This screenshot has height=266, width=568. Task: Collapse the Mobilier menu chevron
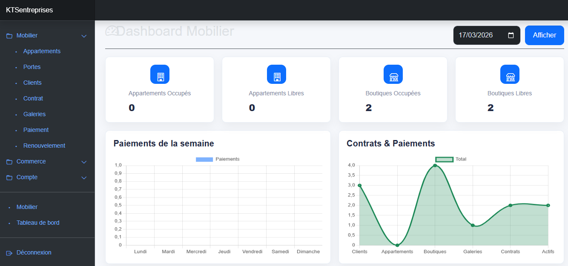coord(84,36)
